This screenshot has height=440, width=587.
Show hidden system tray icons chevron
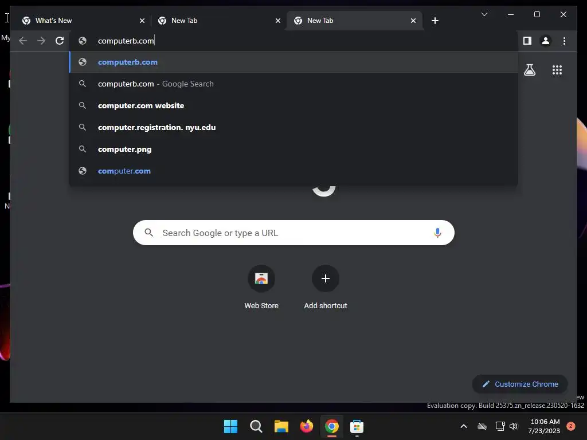click(x=463, y=426)
